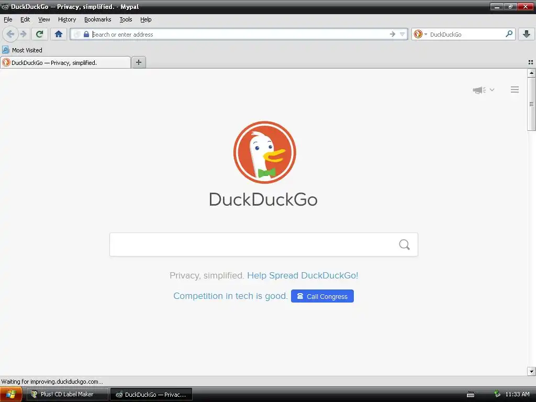Click the tab groups icon

point(531,62)
